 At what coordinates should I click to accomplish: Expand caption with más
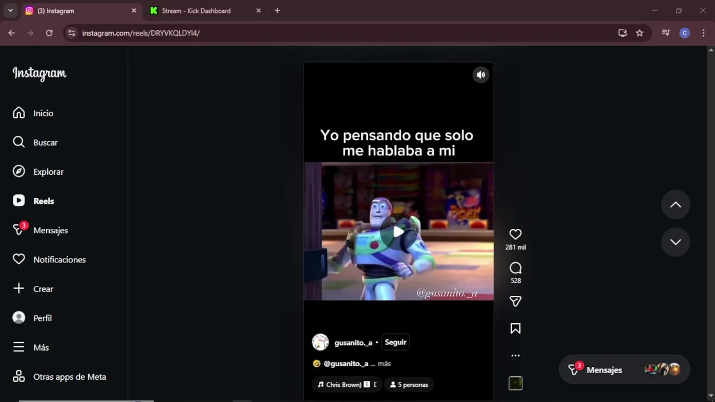[x=384, y=363]
